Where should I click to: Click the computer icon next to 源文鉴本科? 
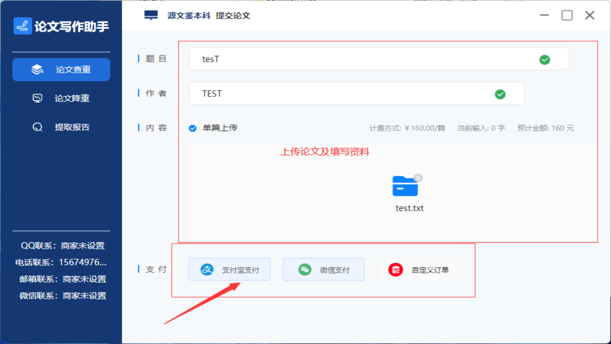pos(151,15)
